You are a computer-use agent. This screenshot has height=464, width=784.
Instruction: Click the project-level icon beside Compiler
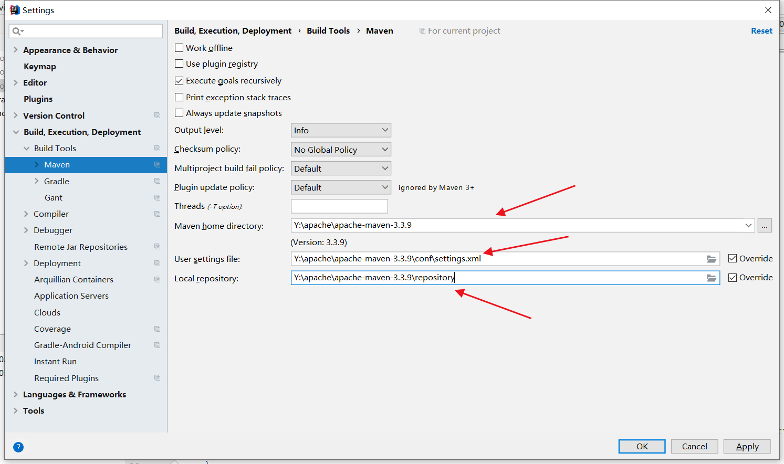coord(157,214)
